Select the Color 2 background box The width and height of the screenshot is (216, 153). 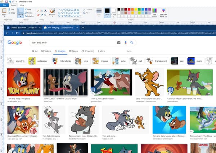click(114, 12)
